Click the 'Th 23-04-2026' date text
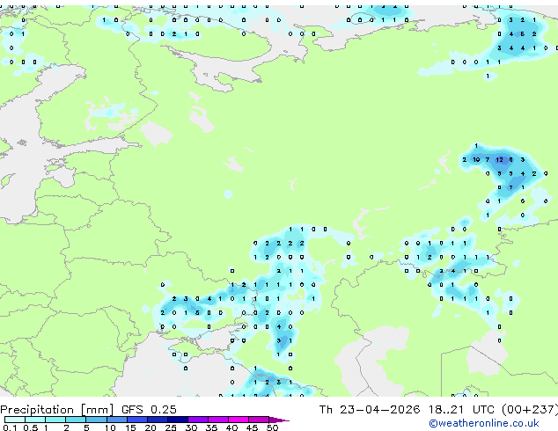 pos(370,410)
